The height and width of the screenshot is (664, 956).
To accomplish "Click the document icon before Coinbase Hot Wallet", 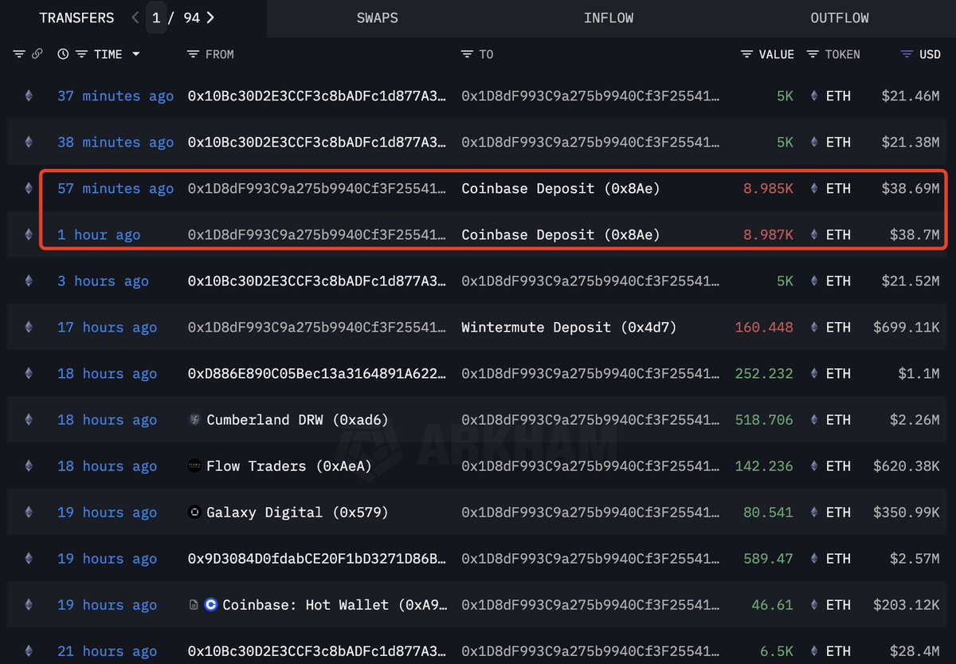I will pyautogui.click(x=194, y=605).
